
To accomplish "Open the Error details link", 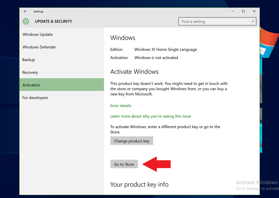I will click(121, 106).
